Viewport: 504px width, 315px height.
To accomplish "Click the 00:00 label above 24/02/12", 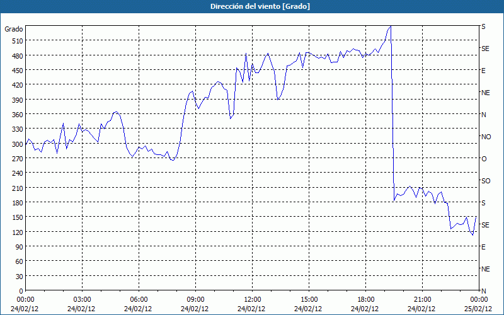I will (25, 300).
